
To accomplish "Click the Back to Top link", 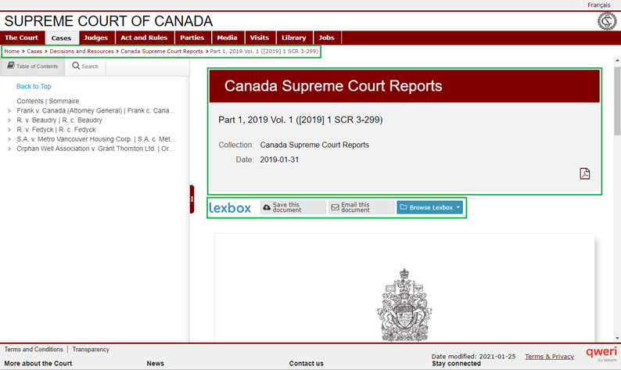I will [x=34, y=87].
